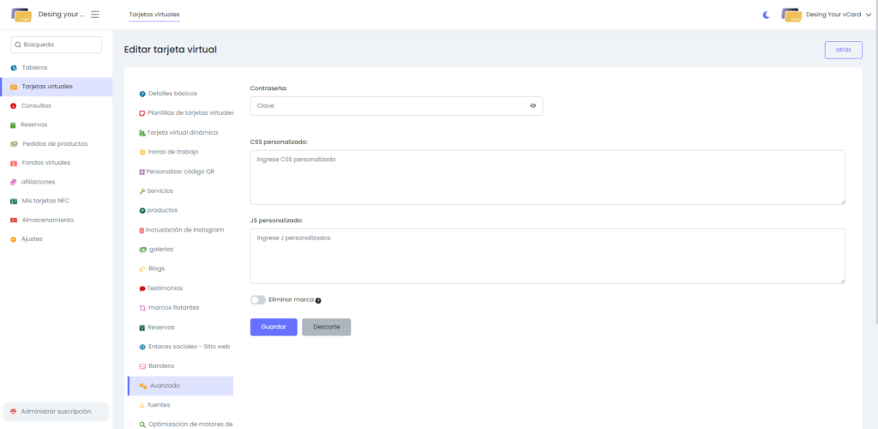Image resolution: width=878 pixels, height=429 pixels.
Task: Click Administrar suscripción at sidebar bottom
Action: pyautogui.click(x=56, y=412)
